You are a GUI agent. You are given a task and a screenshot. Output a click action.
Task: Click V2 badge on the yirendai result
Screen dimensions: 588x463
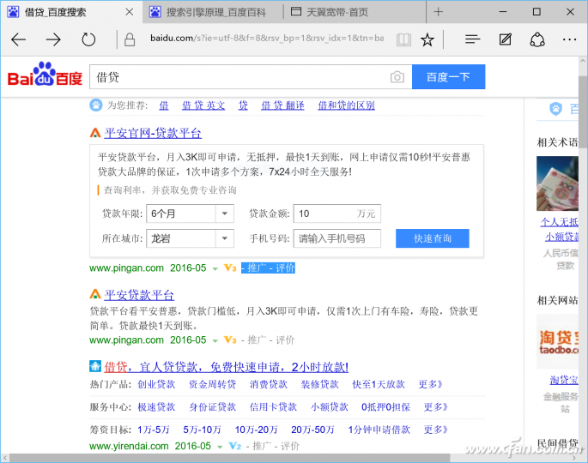pos(234,446)
